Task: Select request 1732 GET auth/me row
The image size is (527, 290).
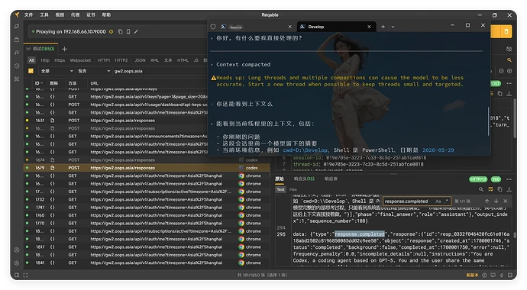Action: pos(147,199)
